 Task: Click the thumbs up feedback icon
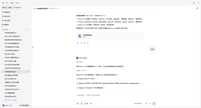(x=78, y=43)
